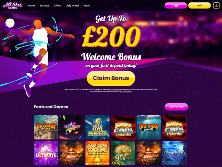The image size is (222, 167).
Task: Visit the Daily Wheel page
Action: coord(72,6)
